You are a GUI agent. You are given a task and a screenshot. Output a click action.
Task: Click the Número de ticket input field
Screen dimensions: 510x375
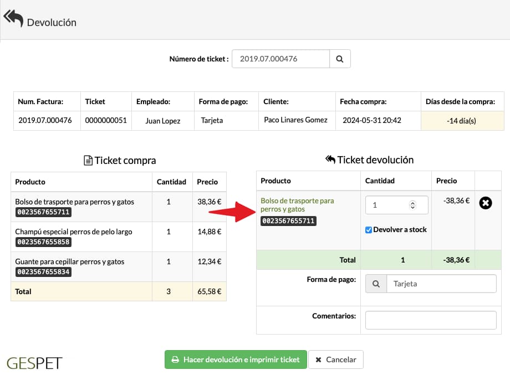(x=280, y=59)
